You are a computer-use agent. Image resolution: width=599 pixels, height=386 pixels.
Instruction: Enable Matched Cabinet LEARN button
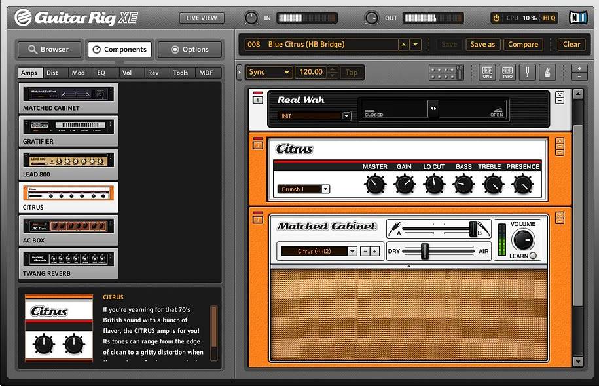coord(534,256)
